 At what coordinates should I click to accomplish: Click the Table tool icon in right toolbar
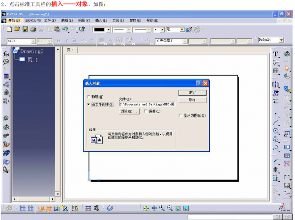[x=276, y=71]
